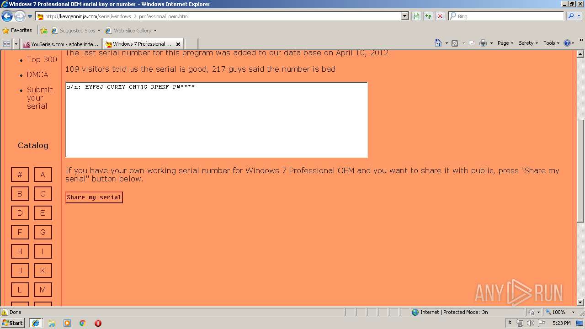This screenshot has width=585, height=329.
Task: Click the Share my serial button
Action: [94, 197]
